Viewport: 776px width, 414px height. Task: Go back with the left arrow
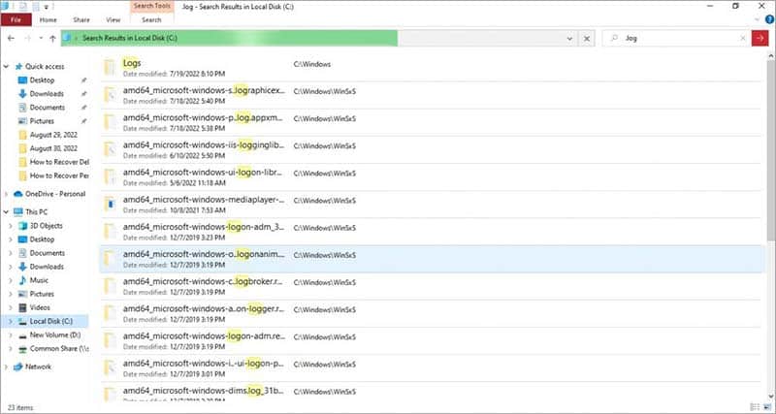[x=11, y=38]
